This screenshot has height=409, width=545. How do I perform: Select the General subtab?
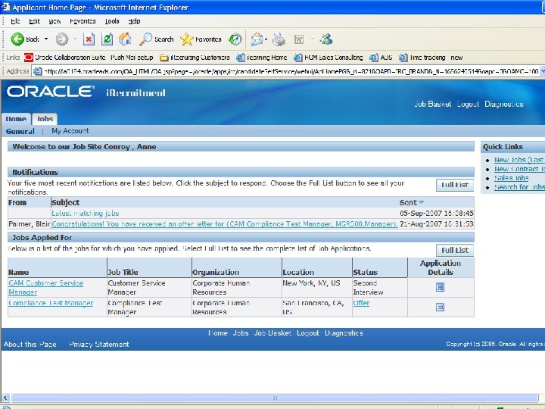(x=20, y=132)
